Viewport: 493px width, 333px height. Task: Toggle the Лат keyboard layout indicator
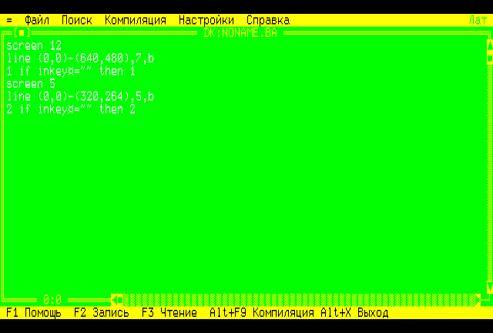coord(477,20)
